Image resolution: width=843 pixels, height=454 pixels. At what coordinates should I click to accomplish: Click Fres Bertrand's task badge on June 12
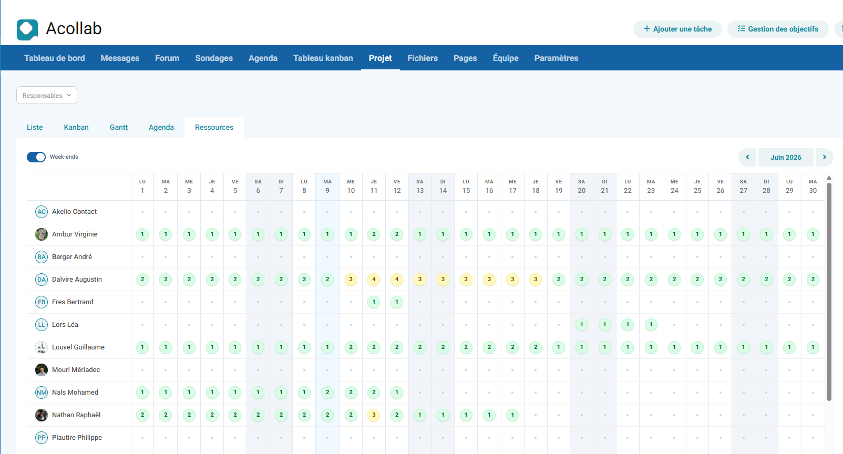[x=397, y=302]
